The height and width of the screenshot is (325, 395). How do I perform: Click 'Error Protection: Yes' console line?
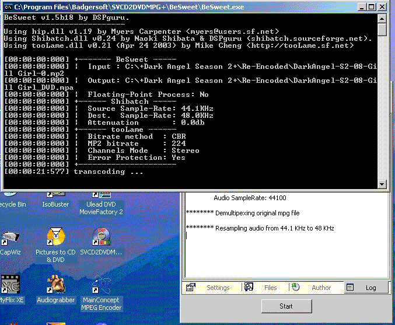click(137, 158)
